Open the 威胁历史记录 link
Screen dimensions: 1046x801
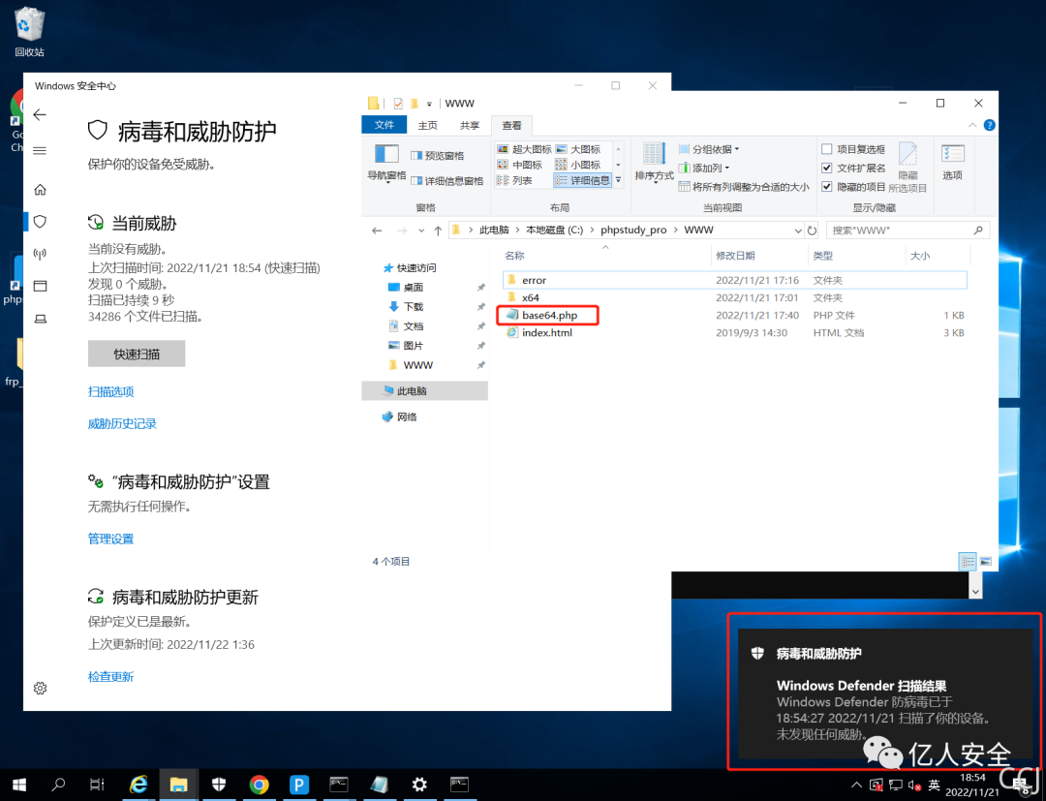pyautogui.click(x=121, y=423)
